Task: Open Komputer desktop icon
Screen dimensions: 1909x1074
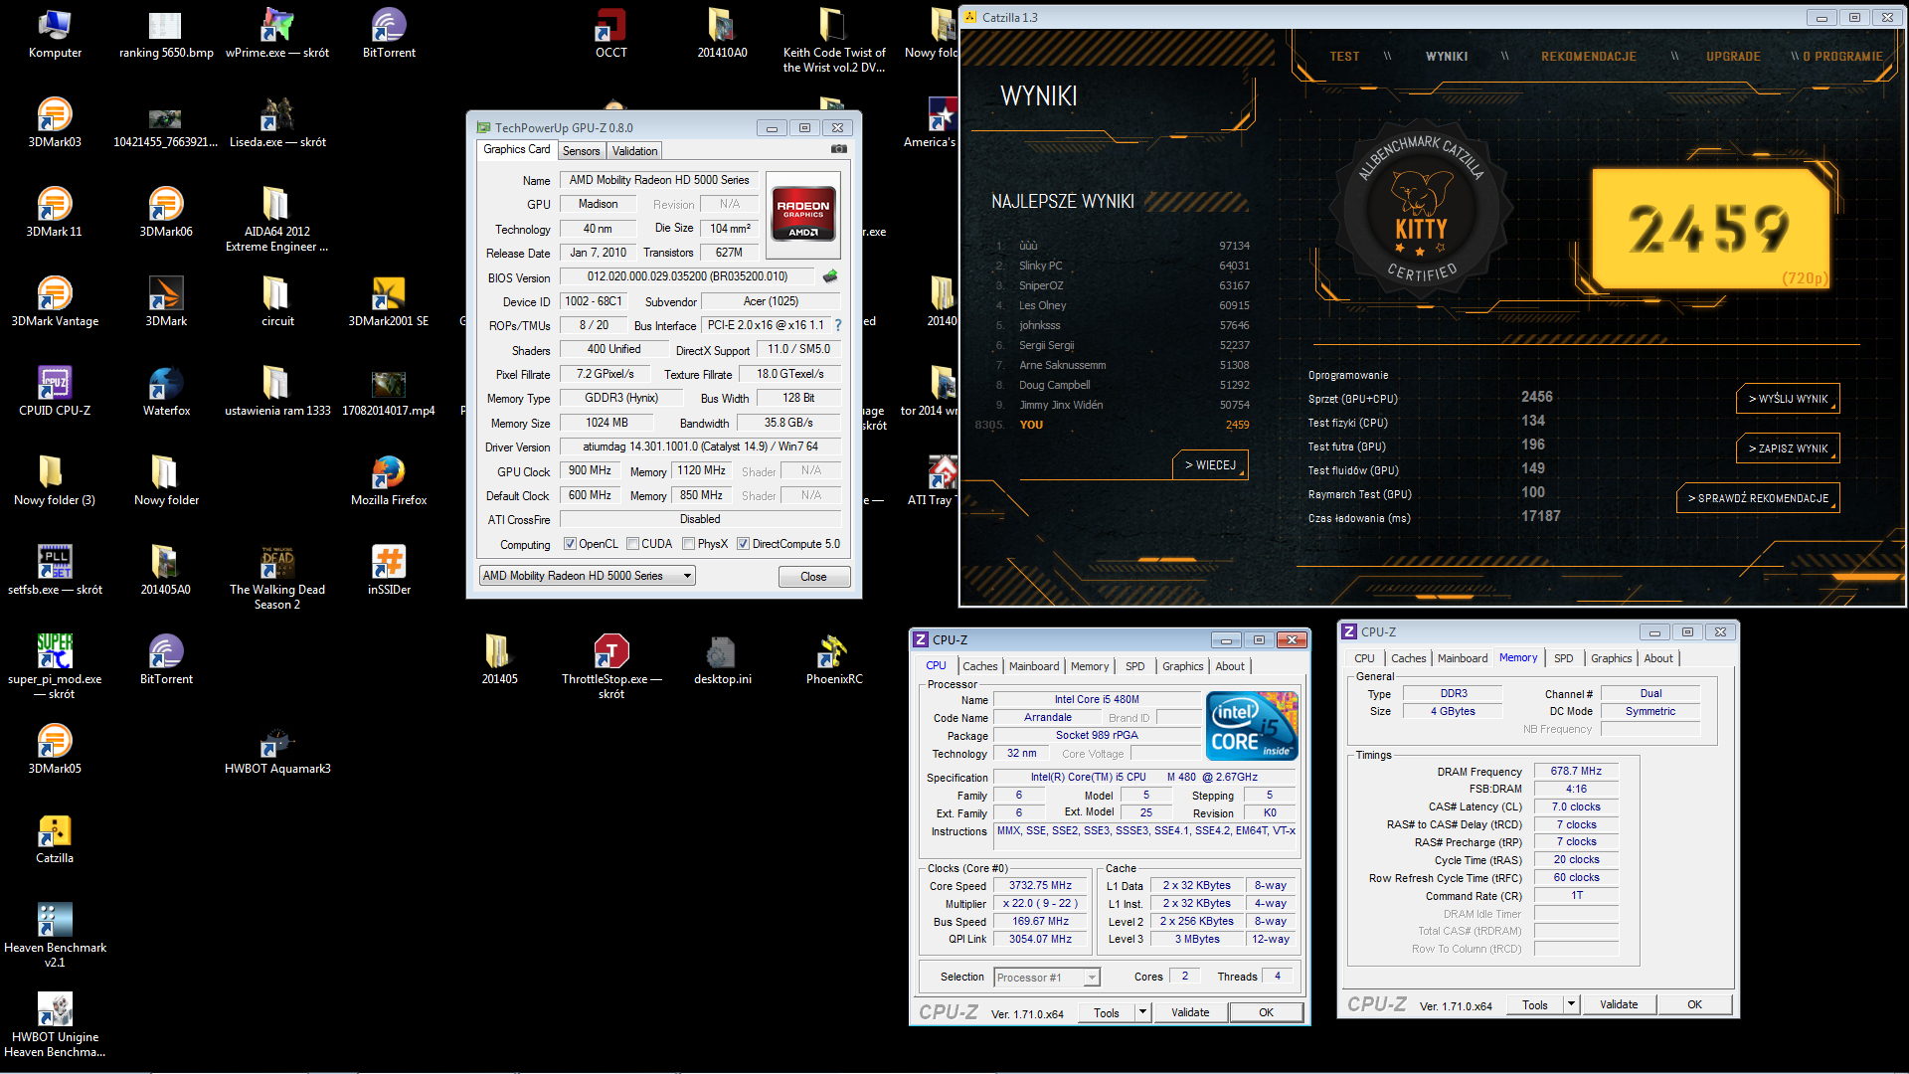Action: click(x=55, y=32)
